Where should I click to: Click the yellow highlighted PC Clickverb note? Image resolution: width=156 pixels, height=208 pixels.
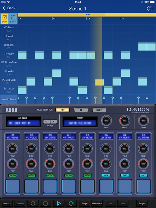[x=100, y=82]
